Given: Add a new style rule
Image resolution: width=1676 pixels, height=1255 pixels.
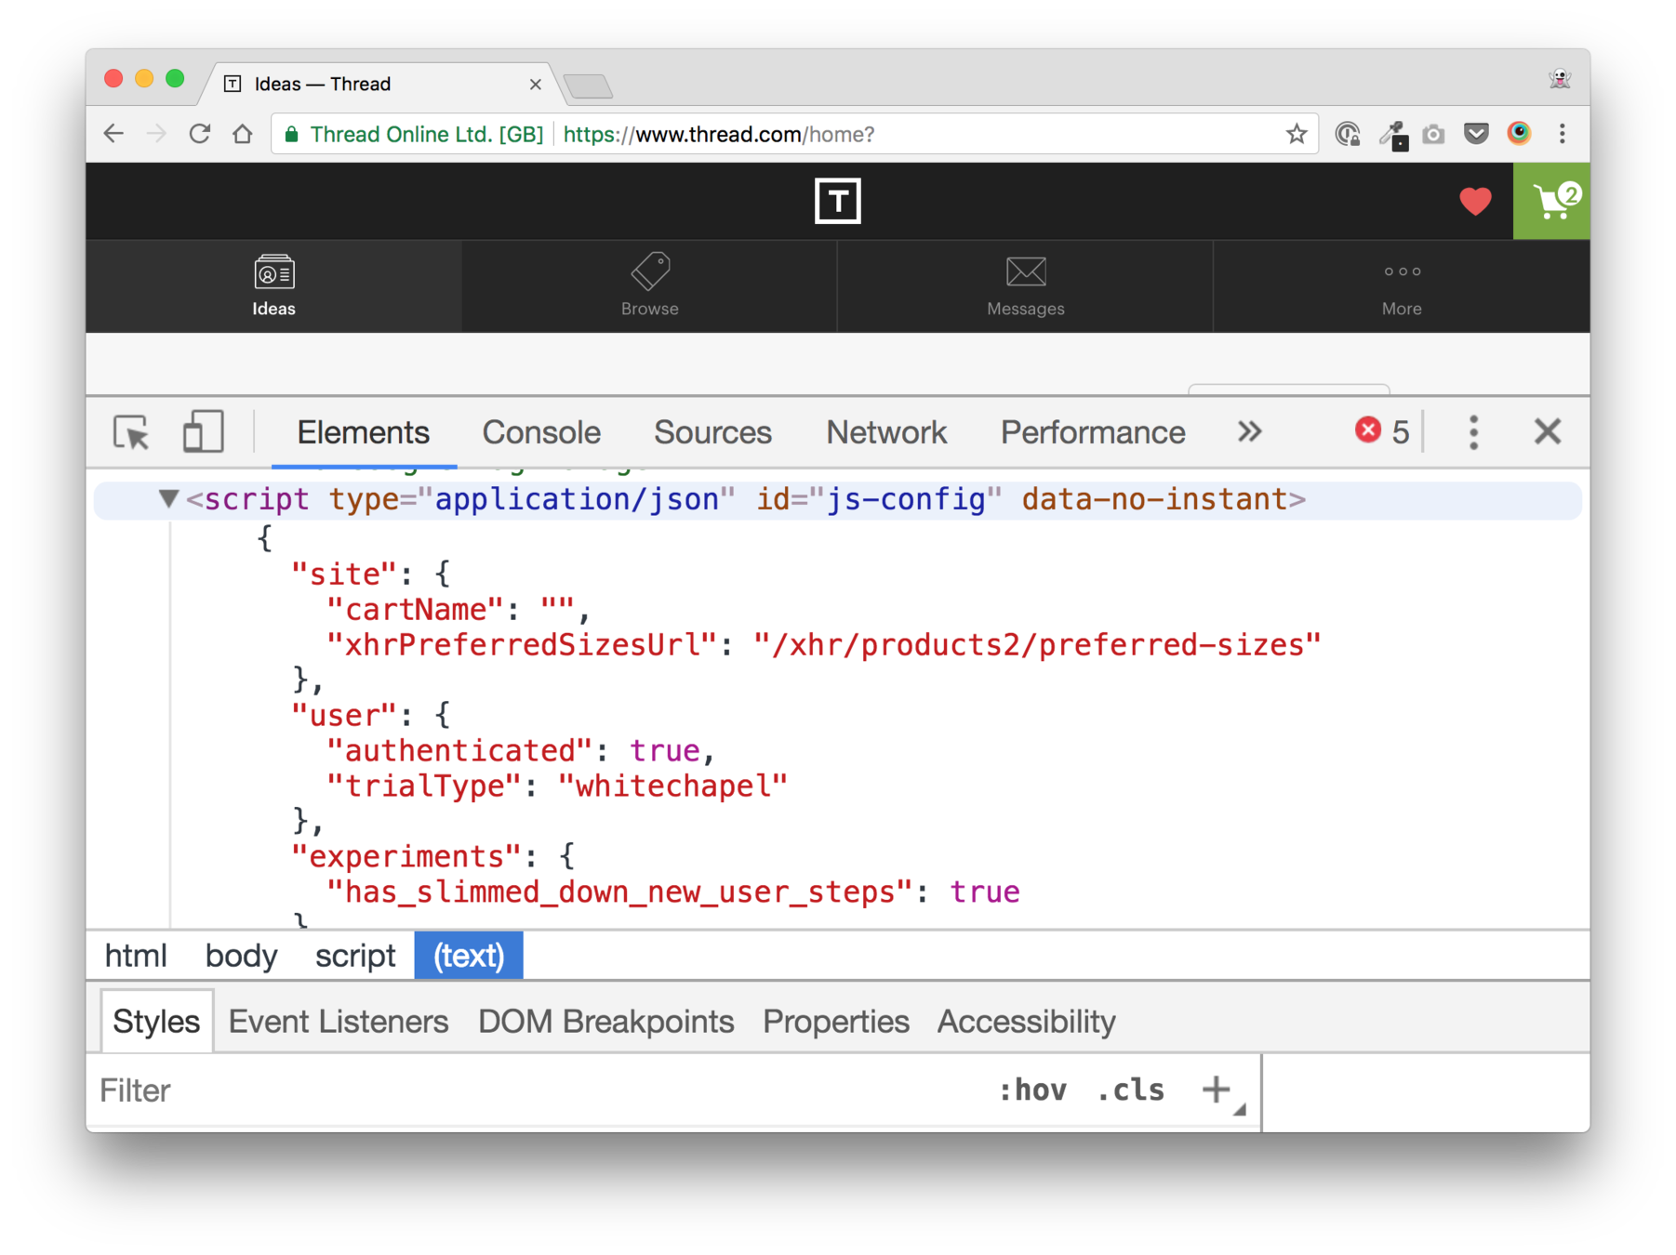Looking at the screenshot, I should point(1217,1090).
